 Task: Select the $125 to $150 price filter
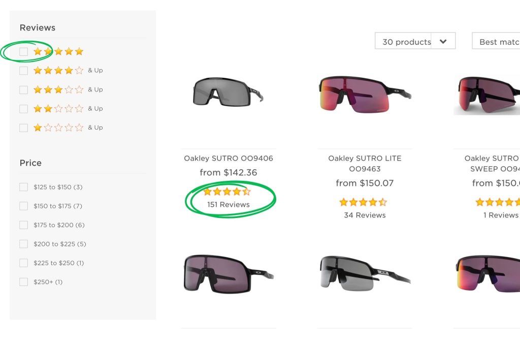(x=23, y=187)
